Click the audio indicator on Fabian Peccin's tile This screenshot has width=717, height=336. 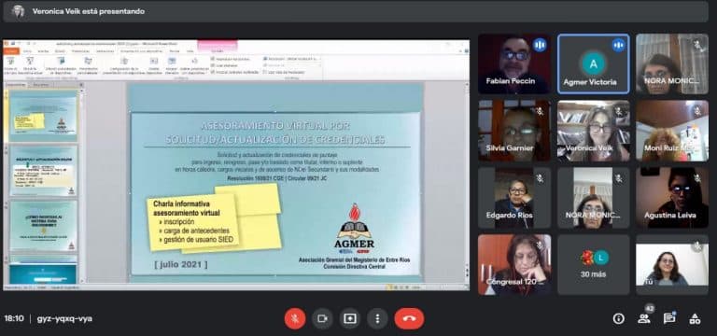pos(540,45)
